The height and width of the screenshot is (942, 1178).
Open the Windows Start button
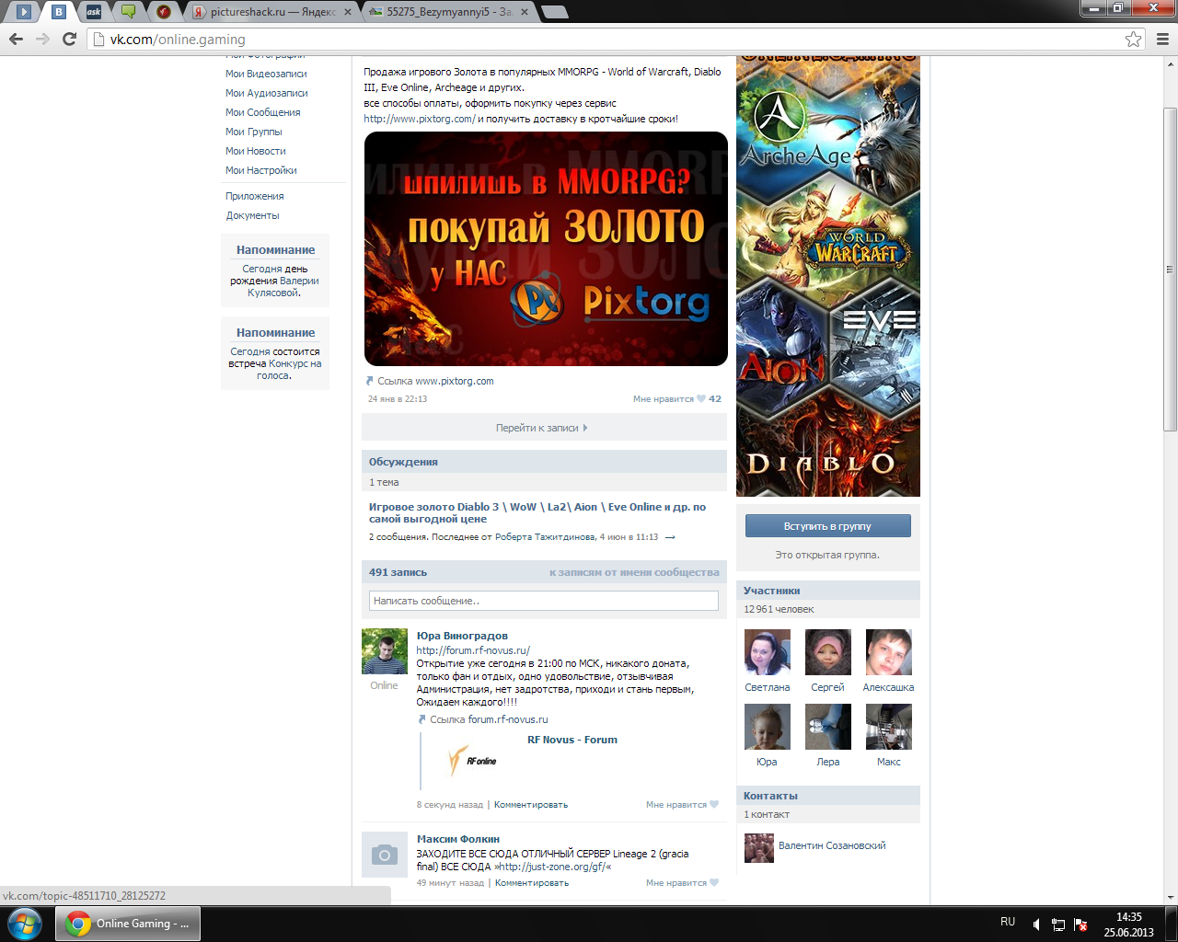pyautogui.click(x=25, y=924)
